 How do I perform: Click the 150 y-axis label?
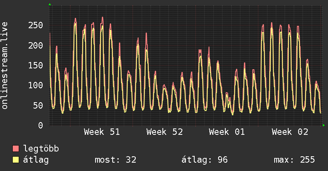coord(35,66)
